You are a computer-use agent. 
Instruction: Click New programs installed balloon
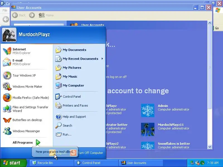(55, 152)
